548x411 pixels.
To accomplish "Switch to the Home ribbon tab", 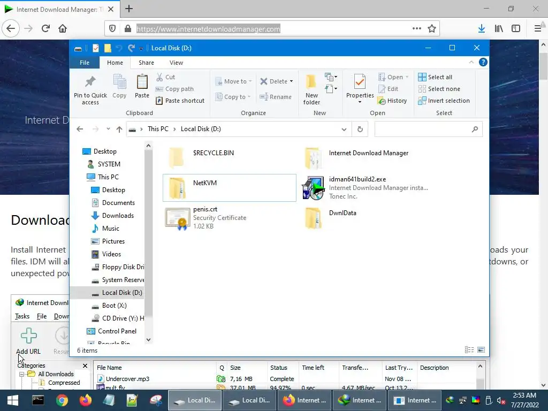I will (115, 63).
